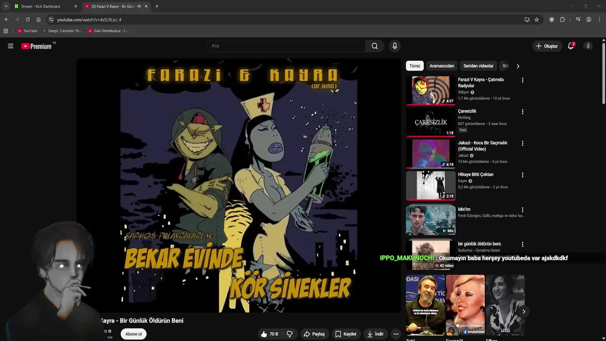Close the Farazi V Kayra tab

(146, 6)
